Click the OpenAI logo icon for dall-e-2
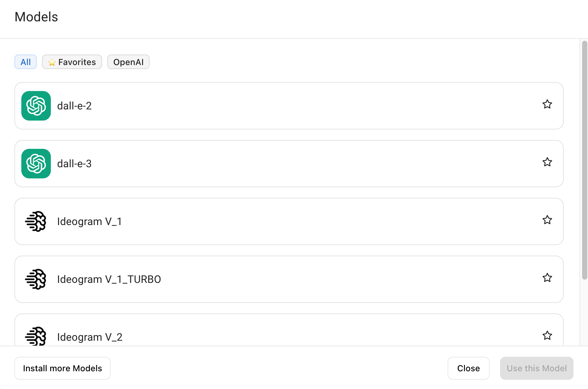Screen dimensions: 588x389 [36, 106]
